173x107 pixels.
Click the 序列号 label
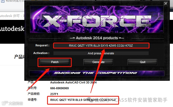pyautogui.click(x=32, y=88)
